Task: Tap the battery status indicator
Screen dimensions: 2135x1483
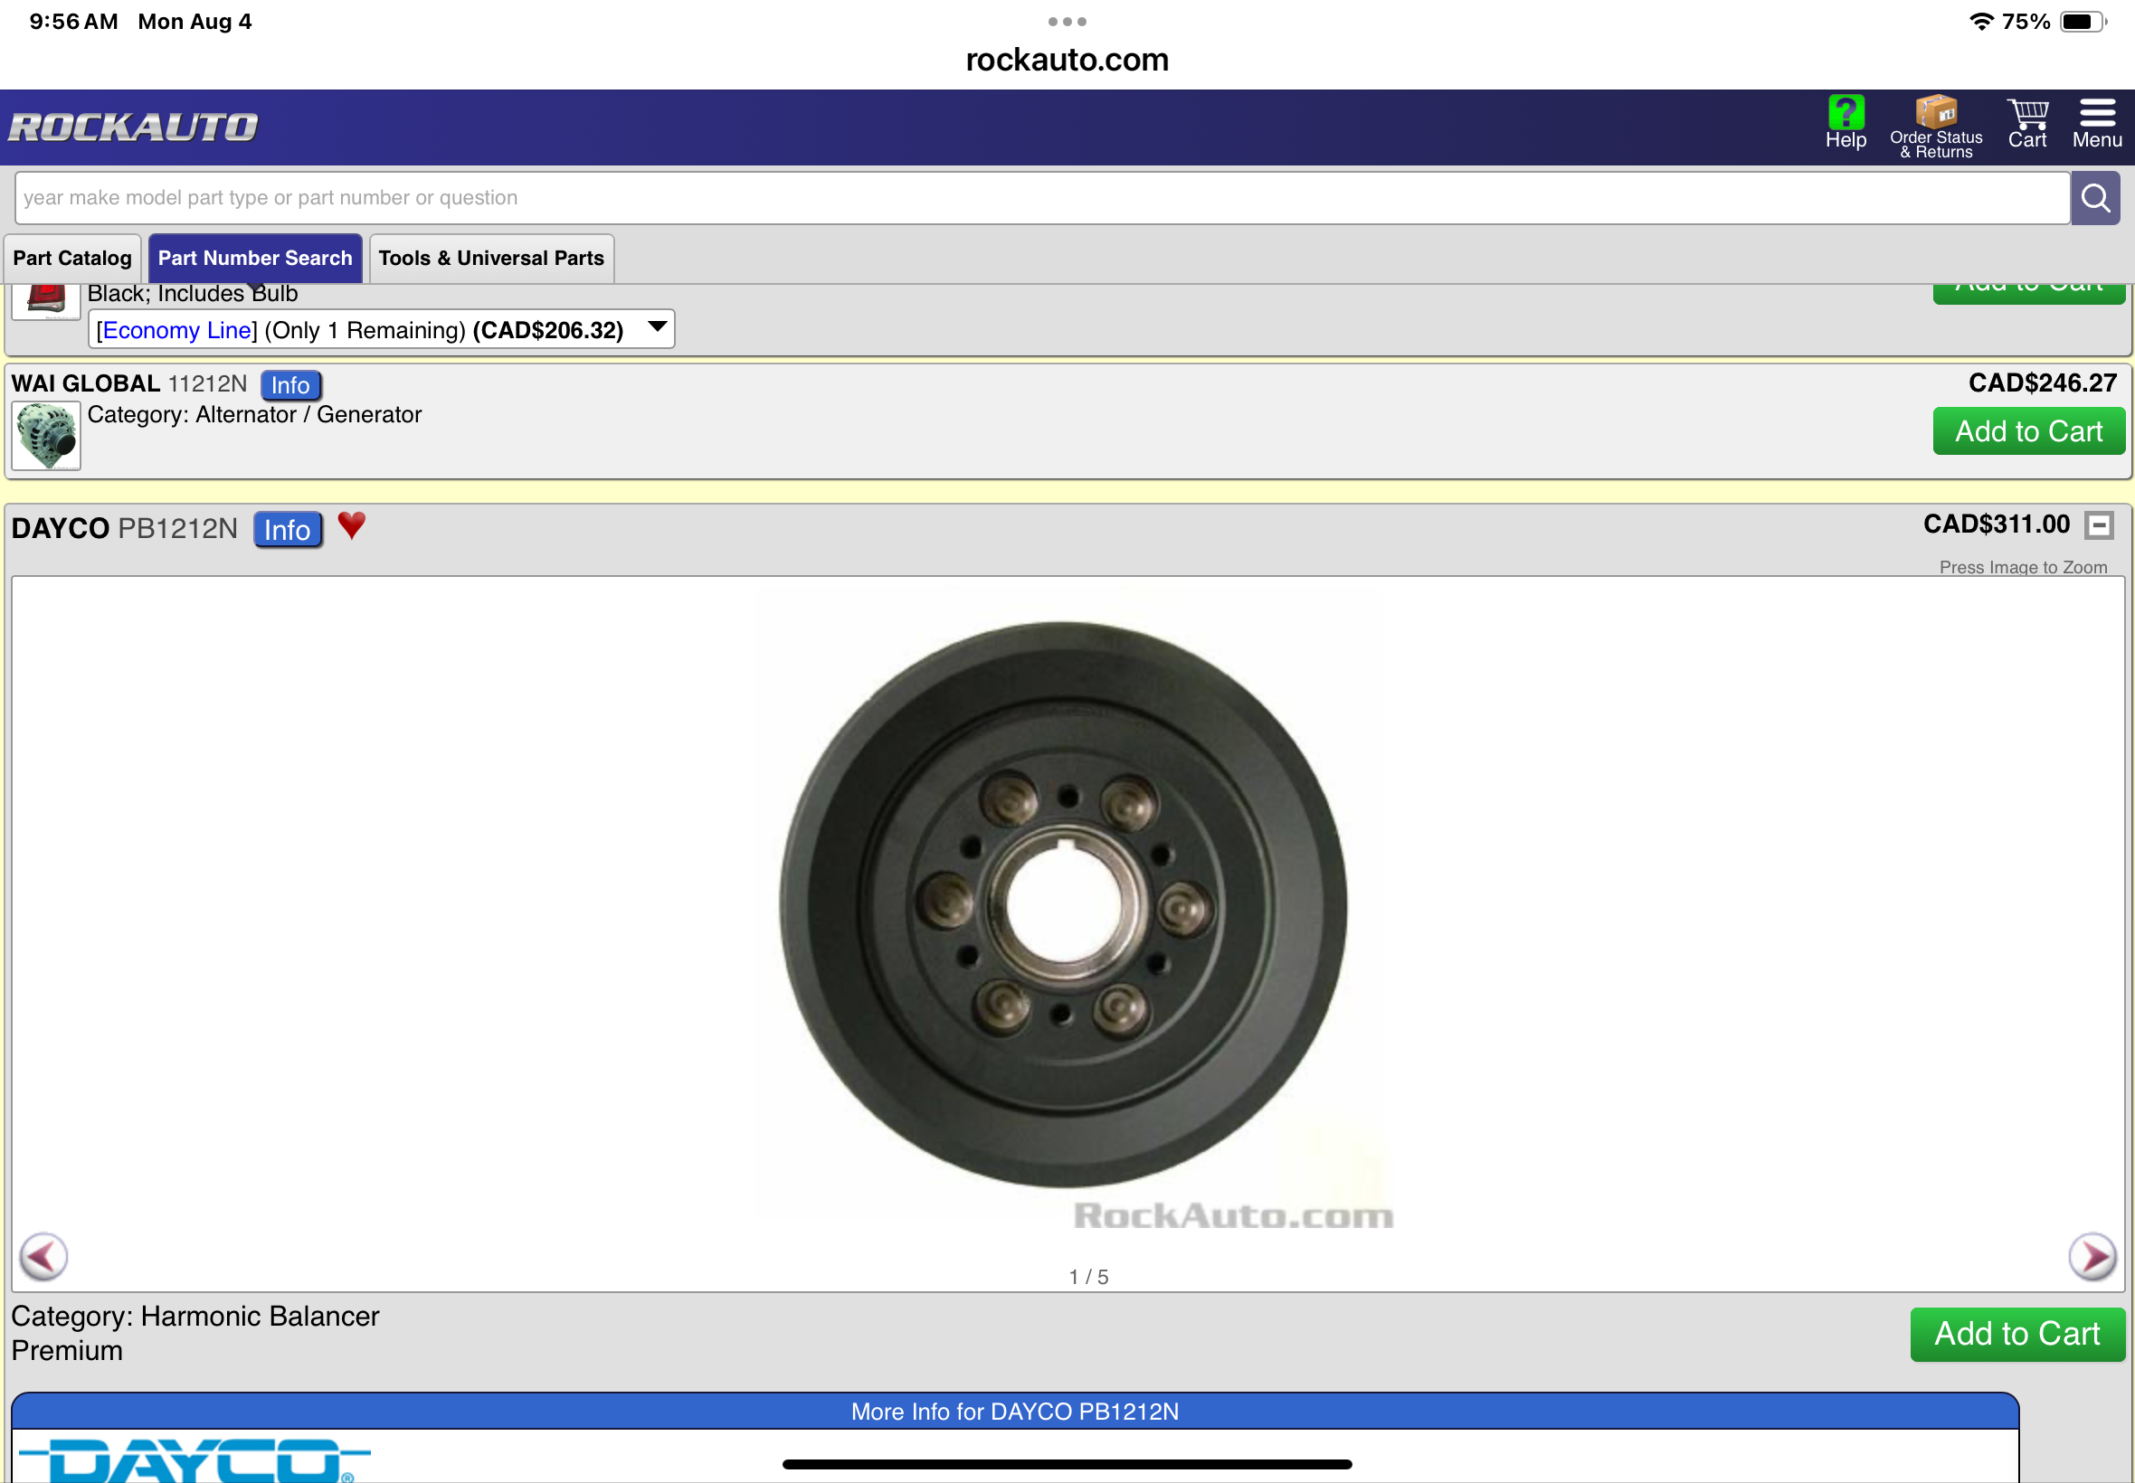Action: pyautogui.click(x=2083, y=22)
